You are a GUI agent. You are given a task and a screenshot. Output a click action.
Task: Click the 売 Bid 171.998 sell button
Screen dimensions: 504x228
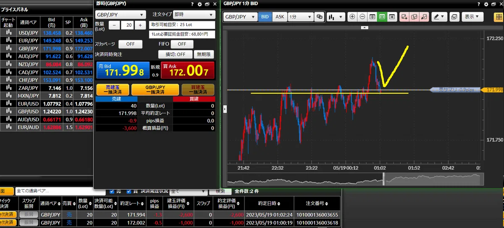coord(123,71)
